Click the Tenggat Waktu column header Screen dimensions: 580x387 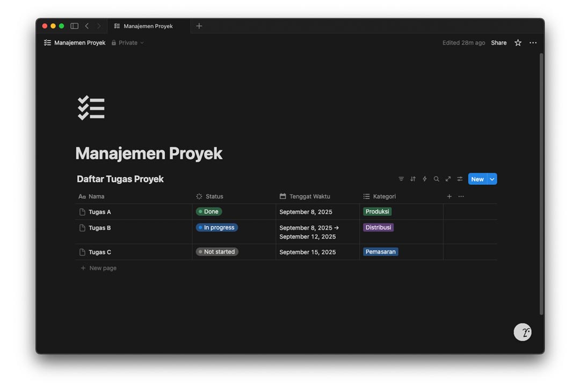(305, 196)
